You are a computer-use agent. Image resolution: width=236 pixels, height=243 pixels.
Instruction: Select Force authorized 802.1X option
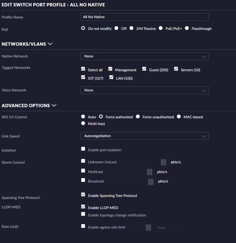point(101,117)
